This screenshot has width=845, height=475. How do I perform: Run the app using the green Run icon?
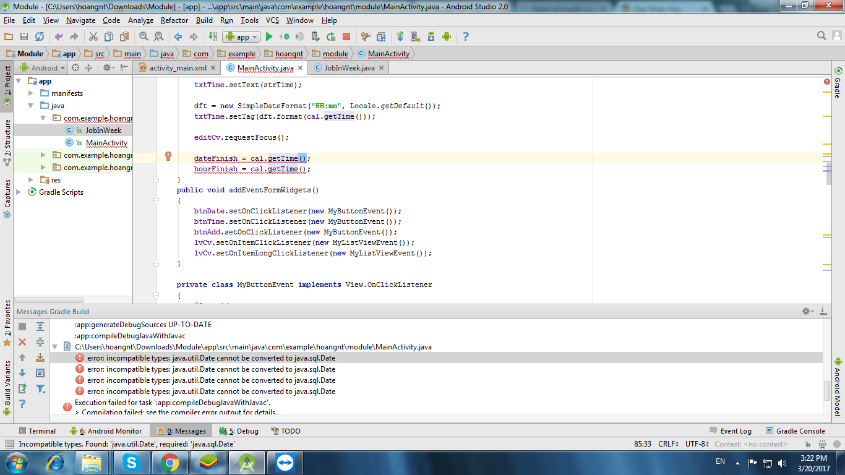click(268, 36)
